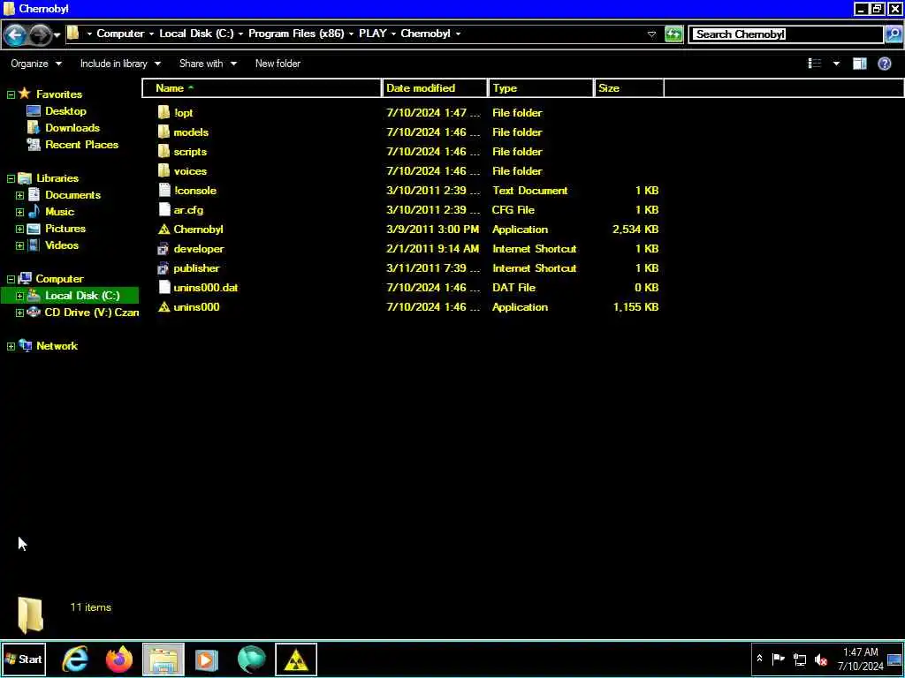Expand the Videos library node
The image size is (905, 678).
(x=19, y=245)
